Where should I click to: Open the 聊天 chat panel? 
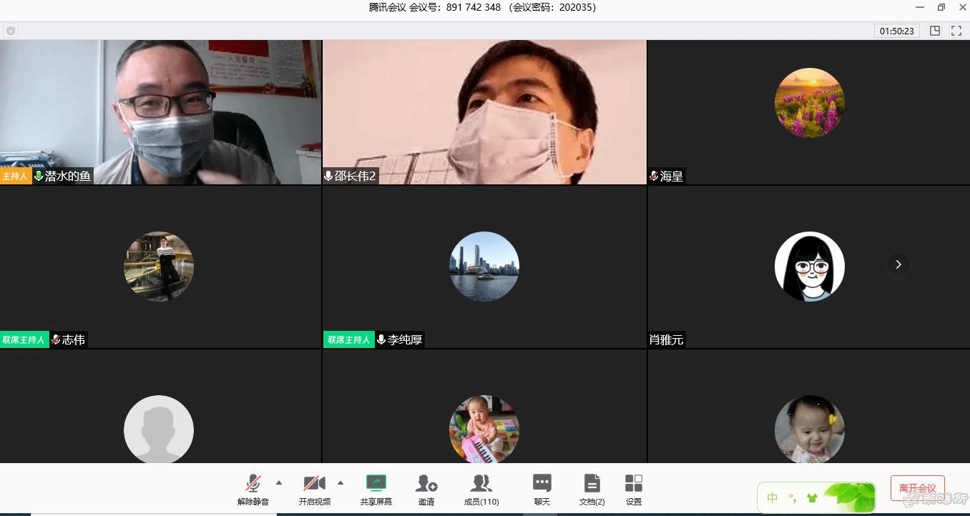coord(542,490)
